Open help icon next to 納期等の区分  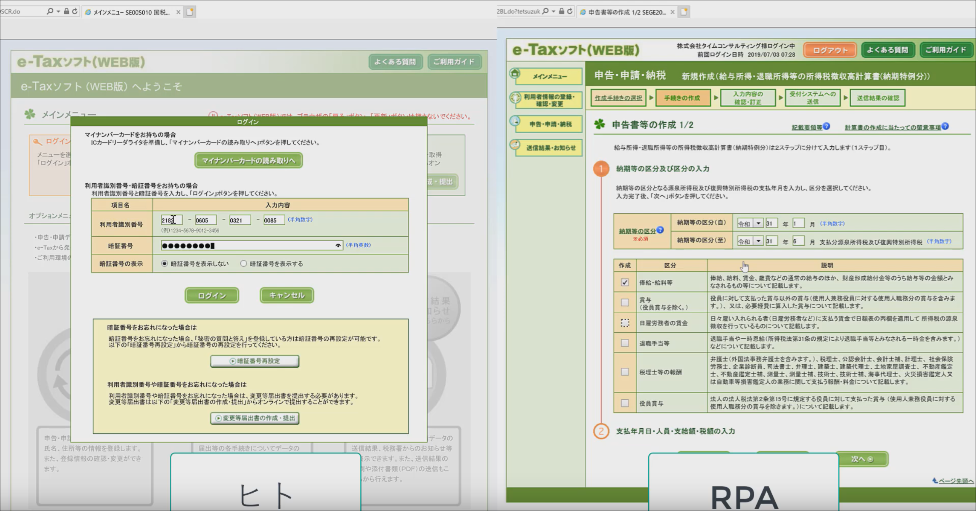660,229
